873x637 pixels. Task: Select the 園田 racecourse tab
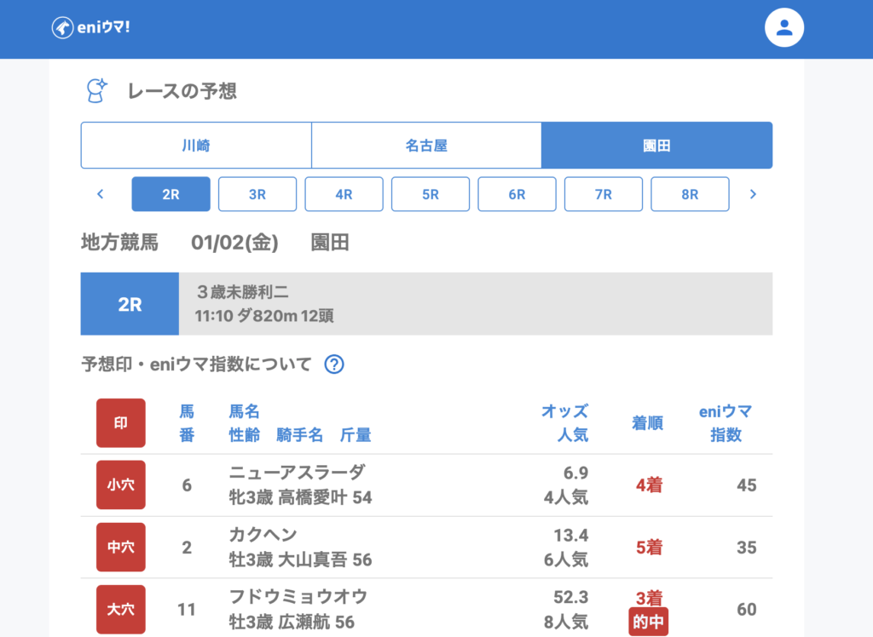click(x=656, y=146)
